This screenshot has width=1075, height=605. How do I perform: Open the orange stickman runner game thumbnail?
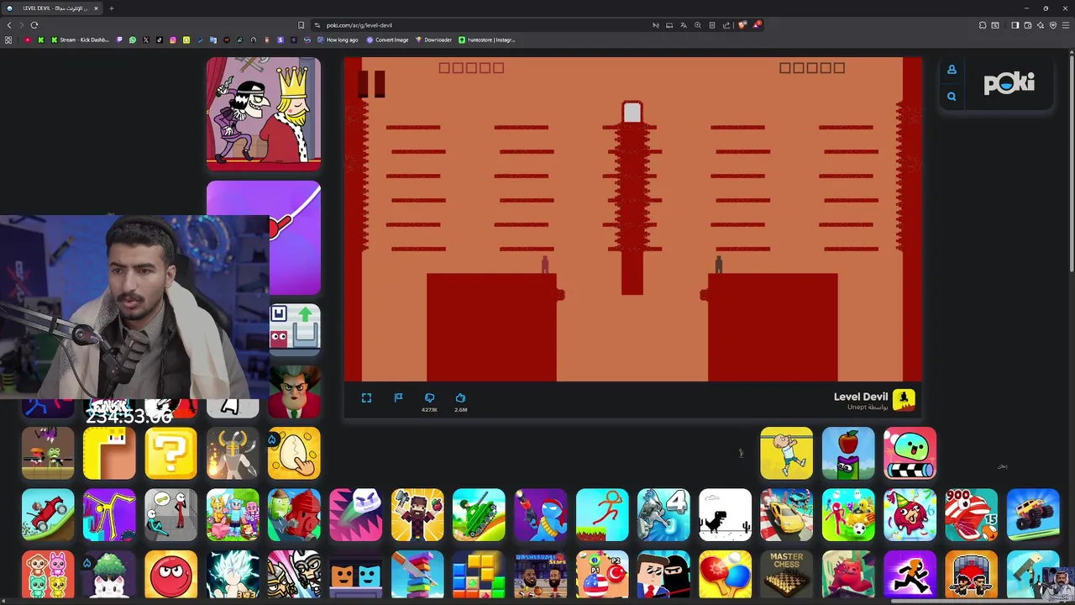pyautogui.click(x=602, y=514)
